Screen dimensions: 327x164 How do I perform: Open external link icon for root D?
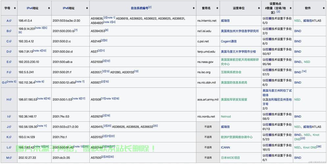click(x=10, y=51)
